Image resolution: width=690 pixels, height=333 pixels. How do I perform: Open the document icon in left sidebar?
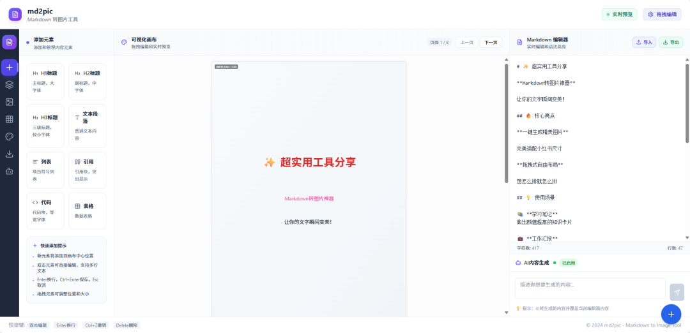(9, 42)
